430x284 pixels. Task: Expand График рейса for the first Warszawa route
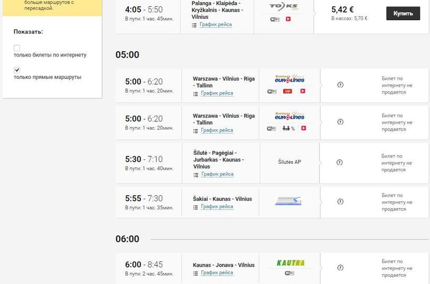click(x=217, y=93)
